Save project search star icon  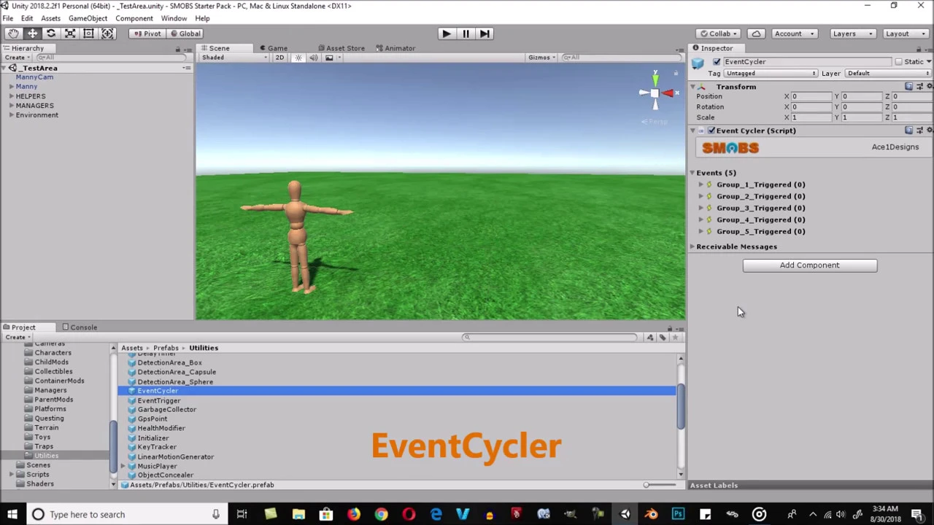click(675, 338)
